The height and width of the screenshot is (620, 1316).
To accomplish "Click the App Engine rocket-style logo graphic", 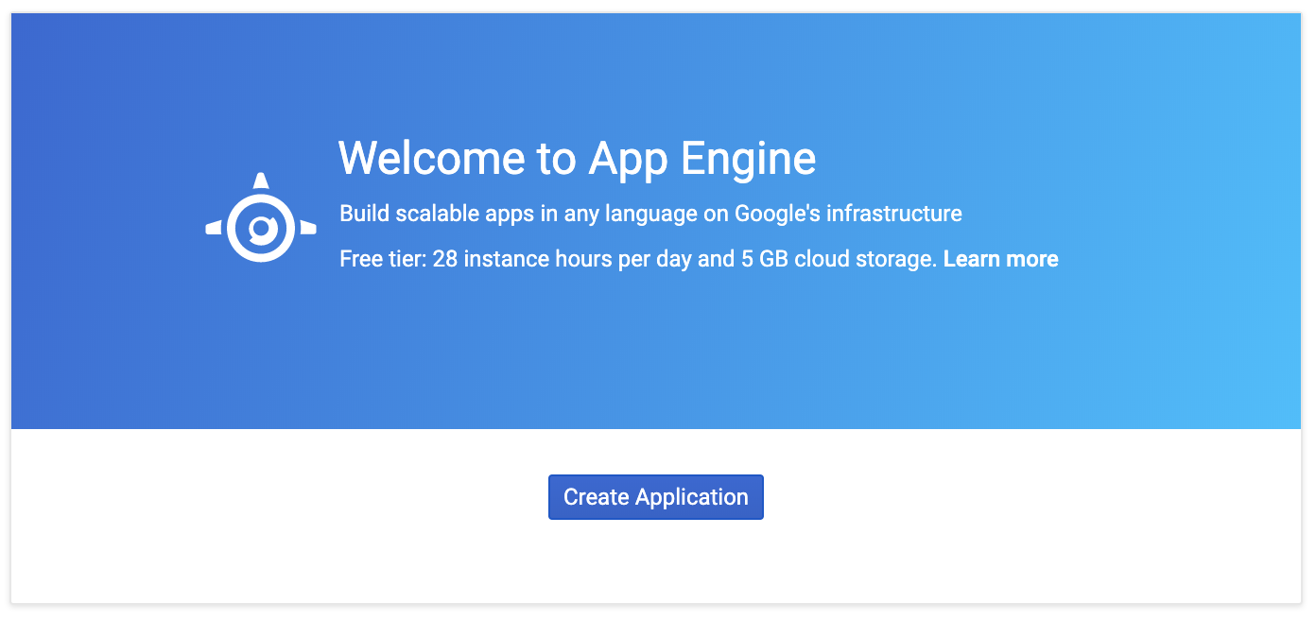I will click(x=260, y=227).
